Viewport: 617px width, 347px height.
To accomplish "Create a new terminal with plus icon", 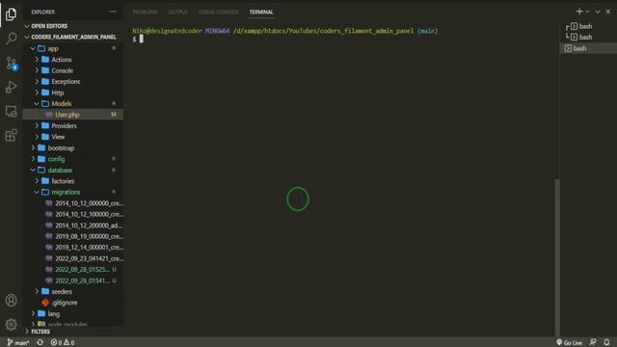I will tap(579, 12).
